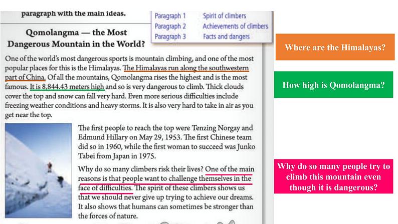Screen dimensions: 398x224
Task: Click 'paragraph with the main ideas.' instruction
Action: [73, 14]
